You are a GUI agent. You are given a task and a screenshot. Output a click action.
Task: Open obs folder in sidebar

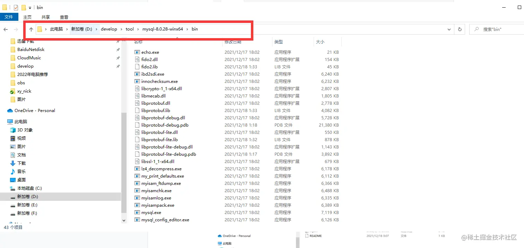click(x=21, y=83)
